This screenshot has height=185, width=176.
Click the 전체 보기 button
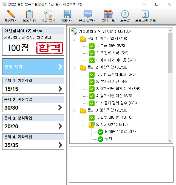pyautogui.click(x=33, y=67)
